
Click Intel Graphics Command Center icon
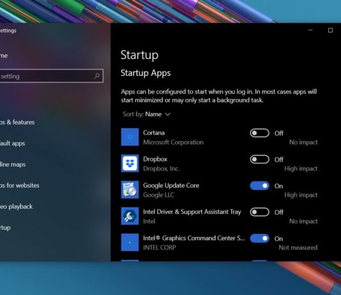pyautogui.click(x=130, y=242)
